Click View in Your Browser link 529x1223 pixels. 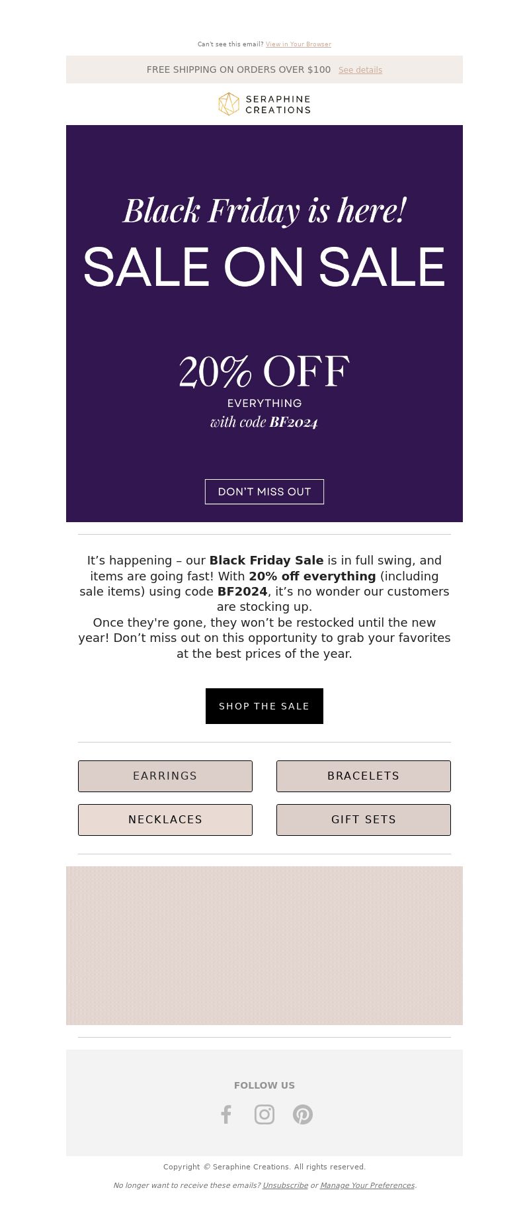[298, 44]
